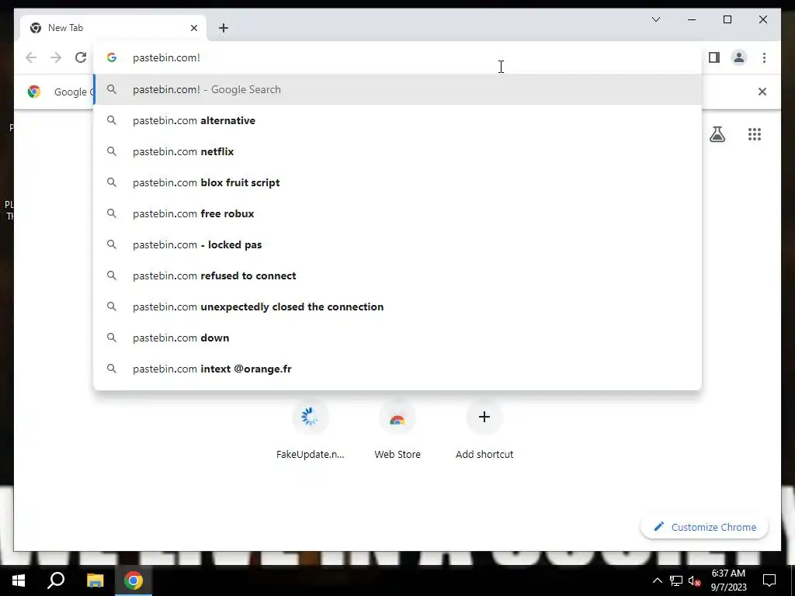
Task: Select suggestion pastebin.com! Google Search
Action: (x=398, y=90)
